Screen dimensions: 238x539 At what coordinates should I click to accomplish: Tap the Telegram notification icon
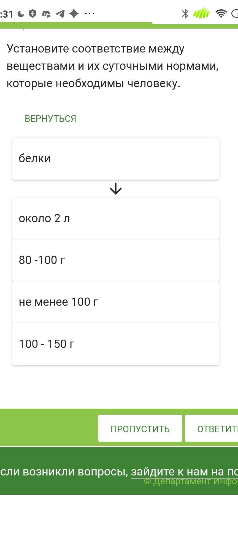point(60,13)
